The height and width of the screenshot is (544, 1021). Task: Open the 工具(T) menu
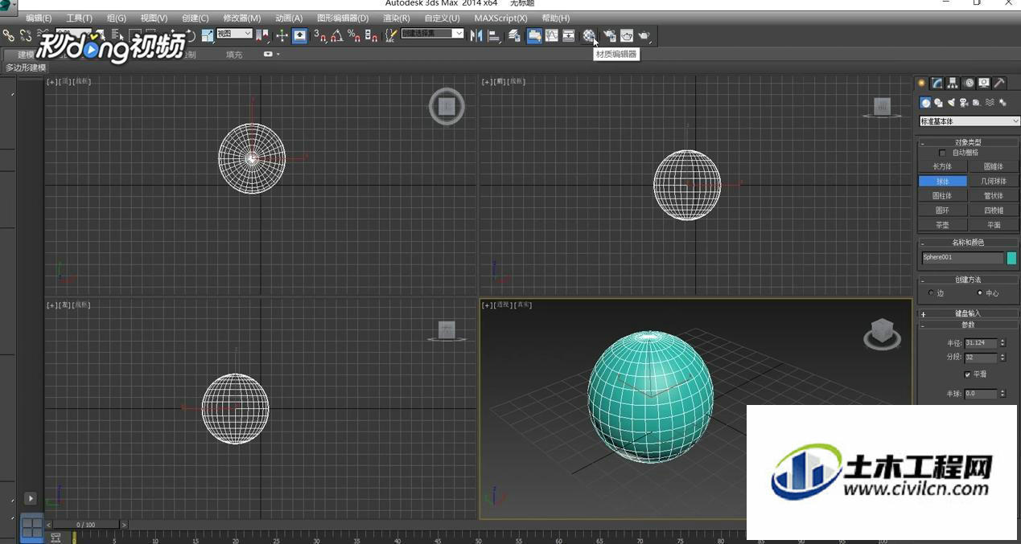point(79,18)
